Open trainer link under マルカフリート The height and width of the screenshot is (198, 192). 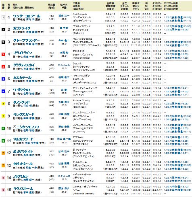click(x=31, y=143)
